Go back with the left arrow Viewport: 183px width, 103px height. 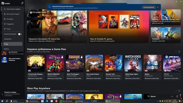click(x=28, y=5)
